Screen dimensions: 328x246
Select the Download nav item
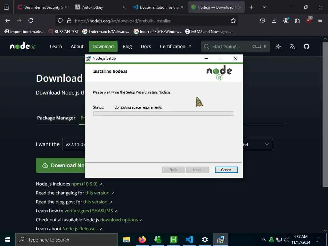pos(103,46)
